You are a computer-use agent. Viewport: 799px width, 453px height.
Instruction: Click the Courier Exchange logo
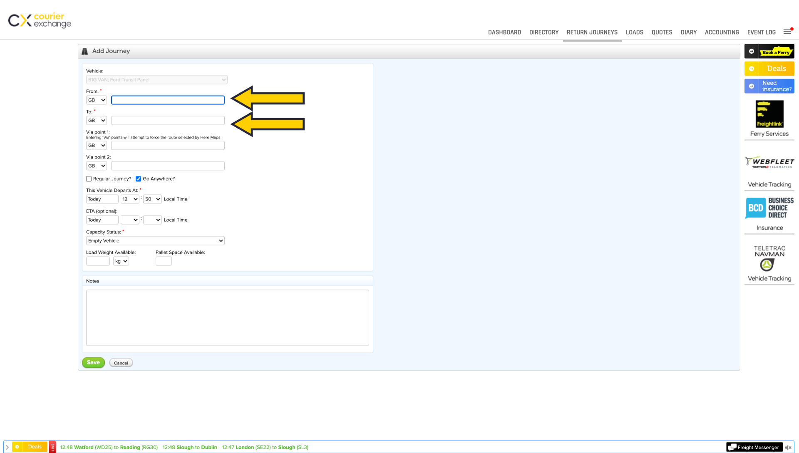pos(40,20)
